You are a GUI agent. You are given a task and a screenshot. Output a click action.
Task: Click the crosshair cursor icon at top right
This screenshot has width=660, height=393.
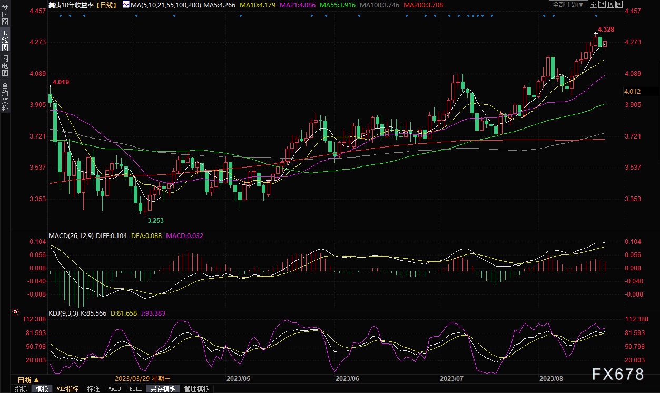pyautogui.click(x=594, y=4)
